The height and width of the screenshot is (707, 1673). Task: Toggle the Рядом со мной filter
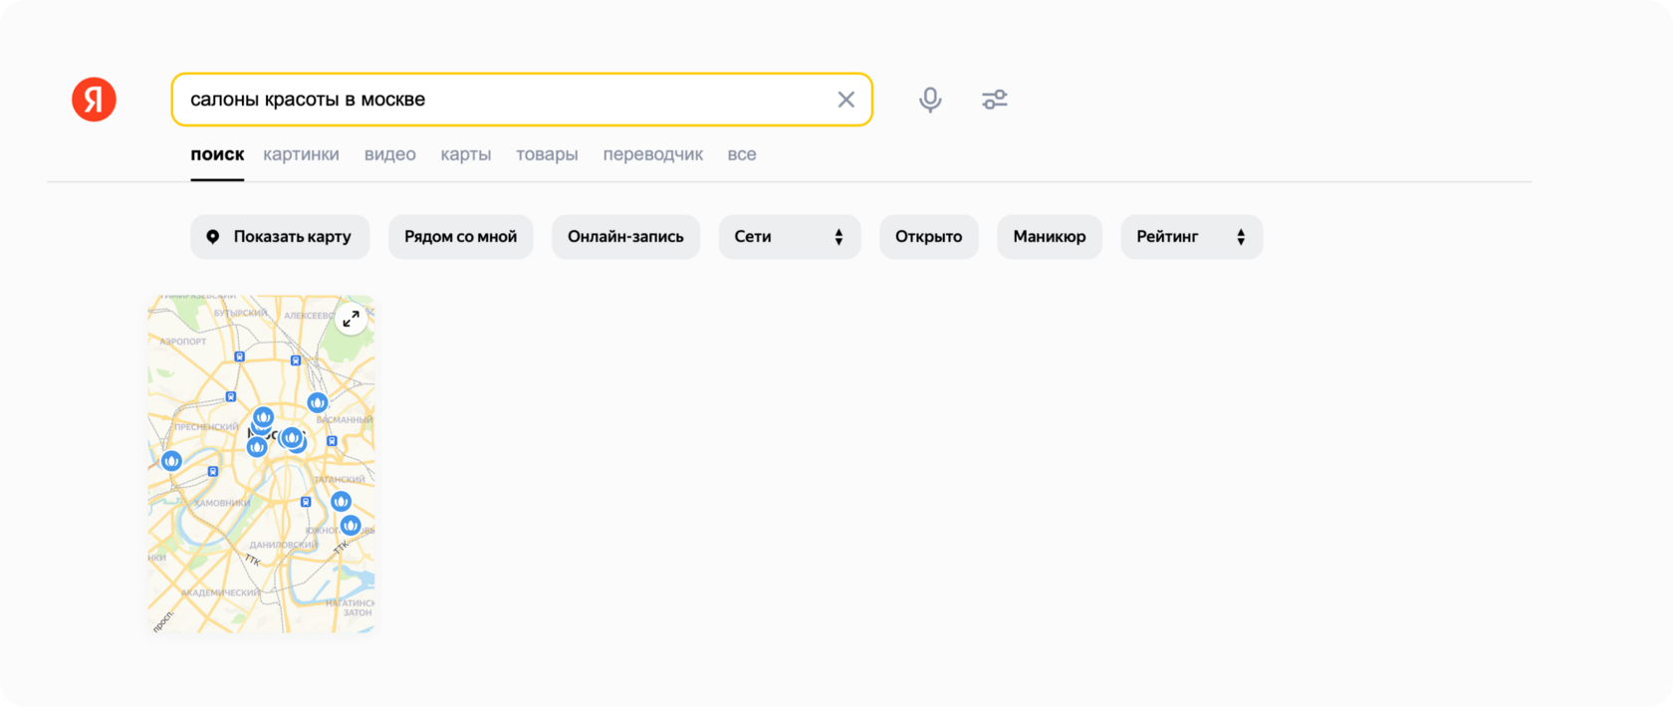pyautogui.click(x=460, y=237)
